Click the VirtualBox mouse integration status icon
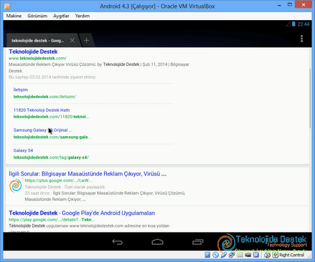 (267, 255)
